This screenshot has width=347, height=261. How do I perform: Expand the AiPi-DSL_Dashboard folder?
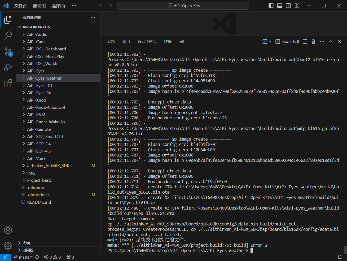click(58, 49)
